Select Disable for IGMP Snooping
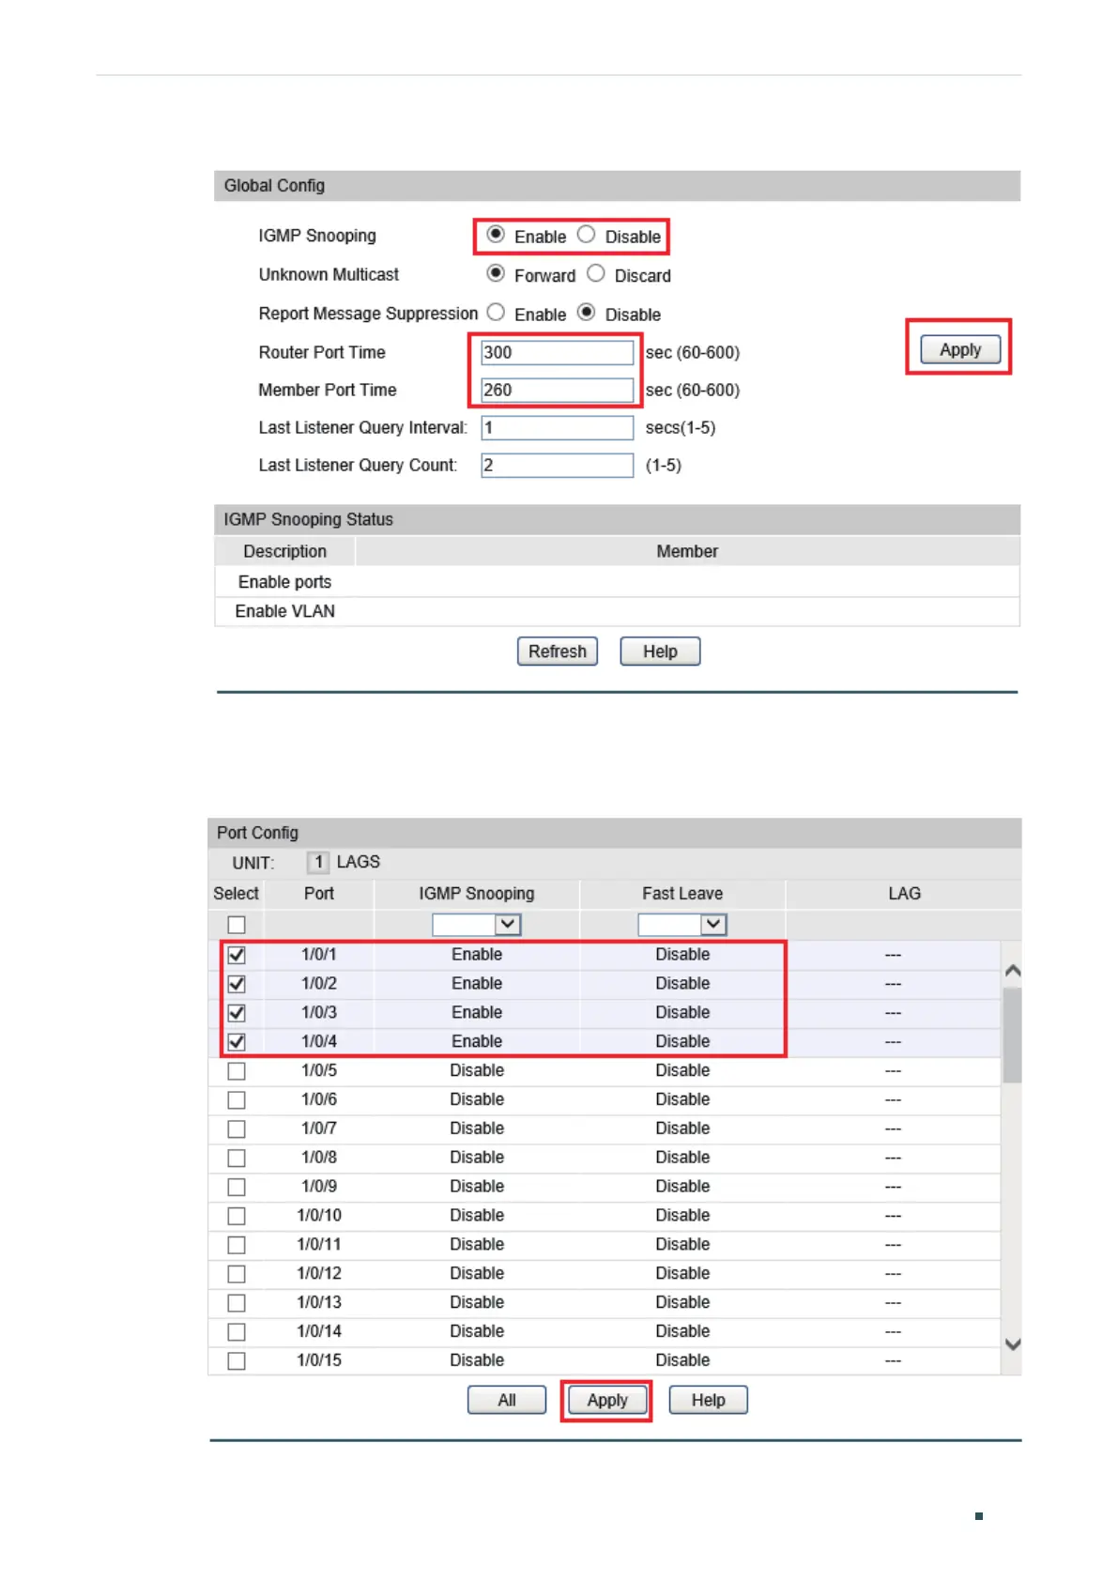Image resolution: width=1118 pixels, height=1581 pixels. coord(586,235)
